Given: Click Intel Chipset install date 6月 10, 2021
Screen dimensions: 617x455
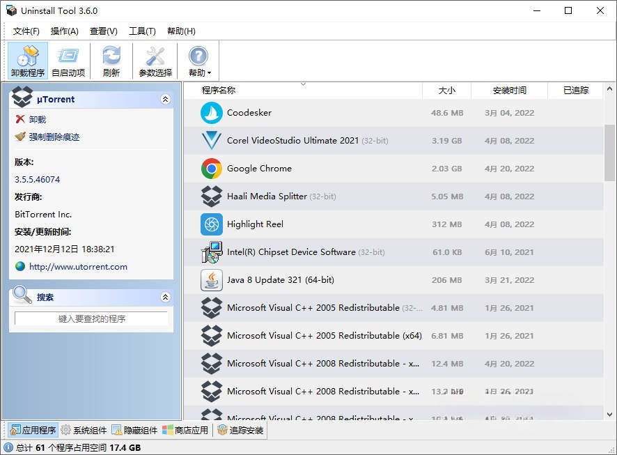Looking at the screenshot, I should 509,252.
